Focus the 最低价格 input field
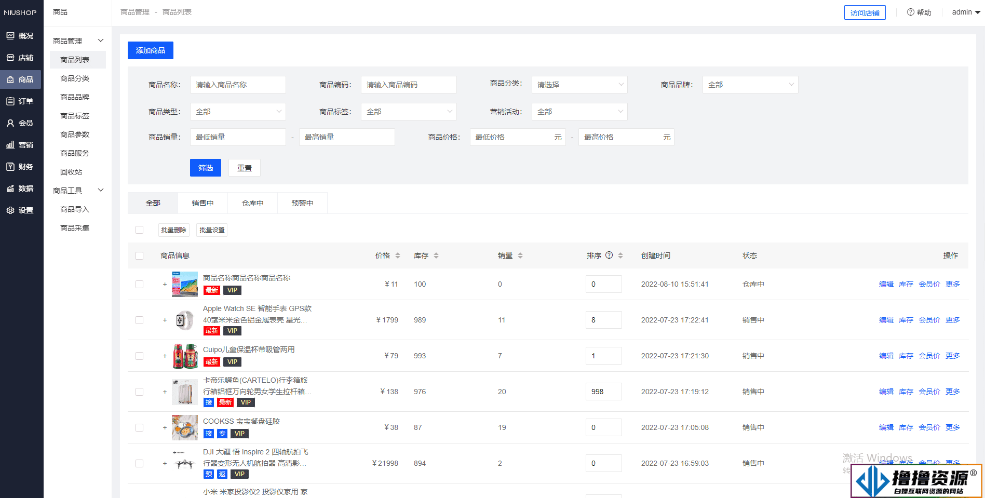 518,137
